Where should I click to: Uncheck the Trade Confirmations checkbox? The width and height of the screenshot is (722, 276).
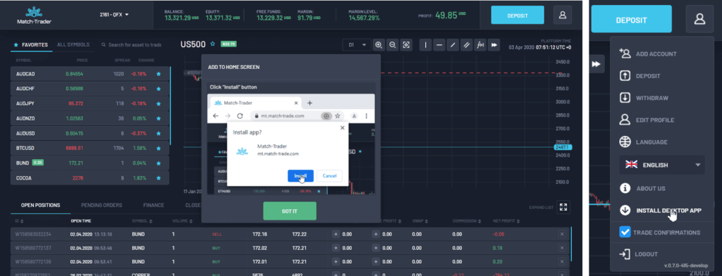(x=625, y=232)
